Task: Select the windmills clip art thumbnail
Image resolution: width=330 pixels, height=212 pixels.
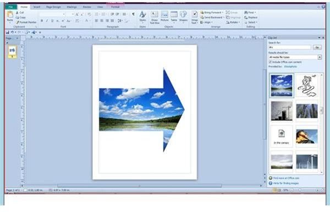Action: click(x=307, y=161)
